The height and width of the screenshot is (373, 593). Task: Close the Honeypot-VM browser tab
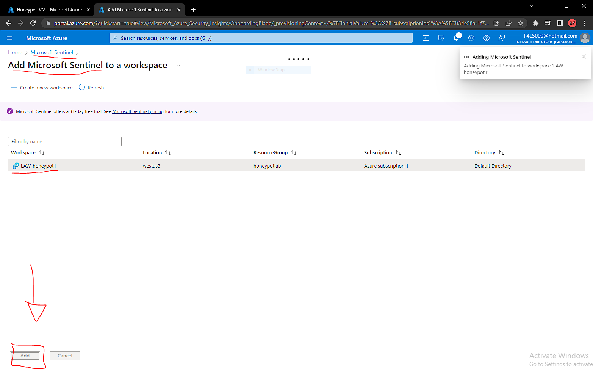pos(88,10)
